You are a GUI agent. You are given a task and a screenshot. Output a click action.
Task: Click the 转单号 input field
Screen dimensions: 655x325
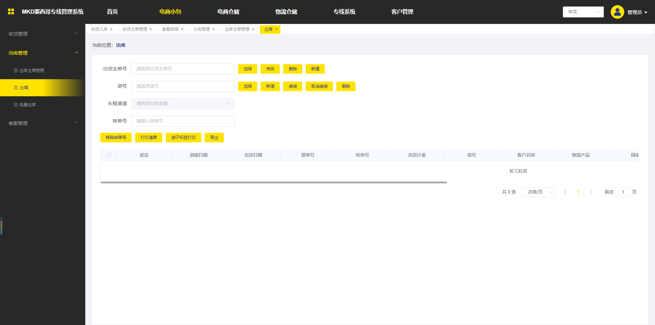point(183,121)
